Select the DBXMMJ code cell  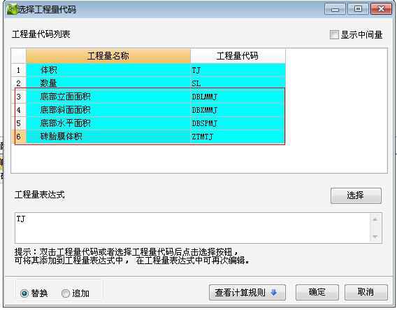click(238, 110)
